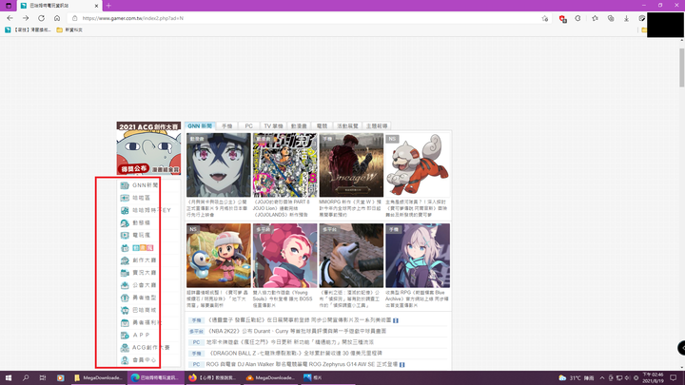Image resolution: width=685 pixels, height=385 pixels.
Task: Go to the browser home page
Action: click(x=57, y=18)
